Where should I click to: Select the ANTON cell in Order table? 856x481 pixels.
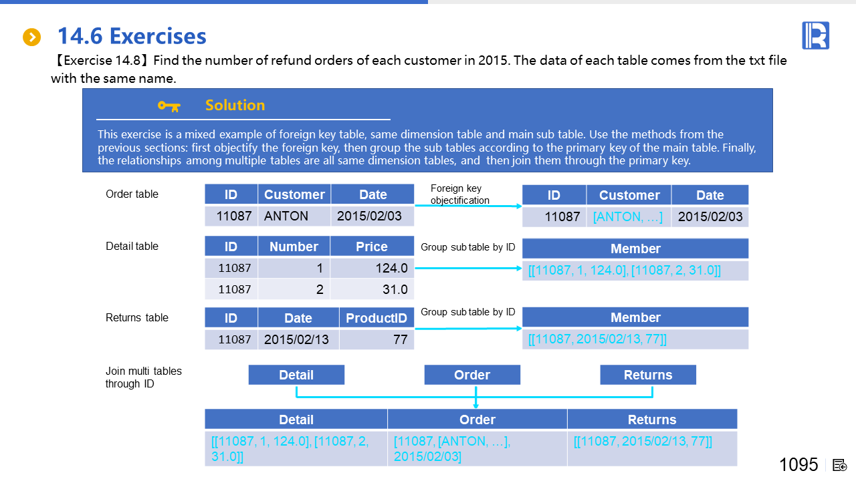click(x=286, y=216)
